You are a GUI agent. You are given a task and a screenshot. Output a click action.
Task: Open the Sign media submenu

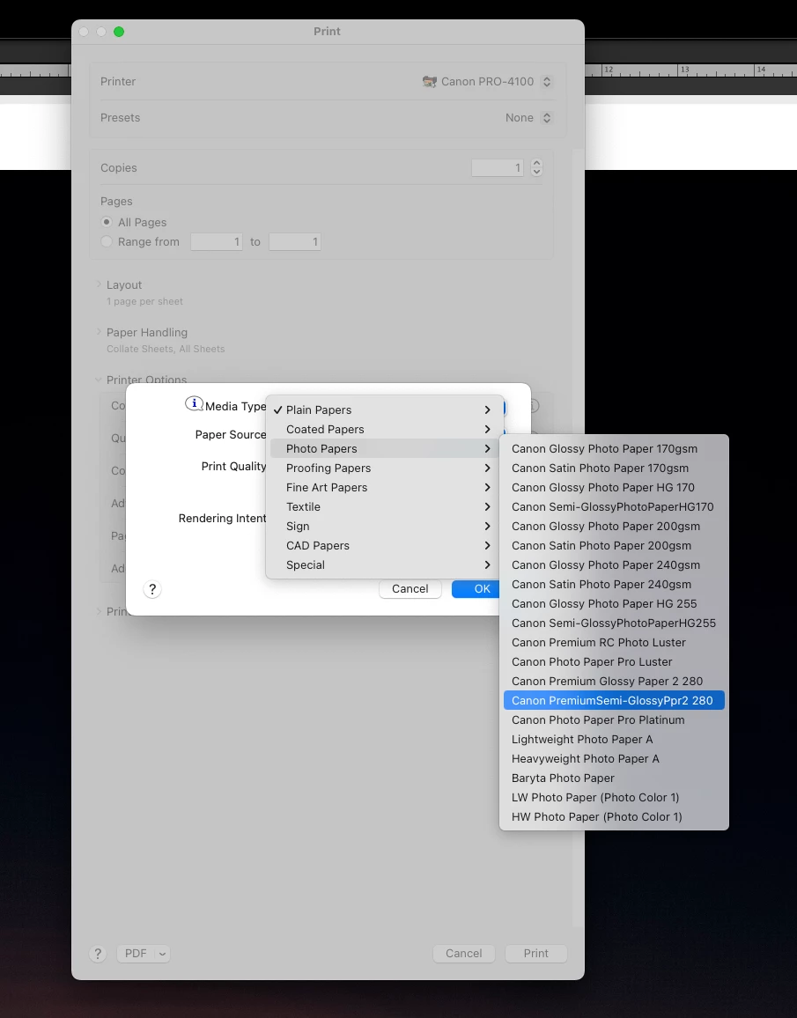[x=385, y=527]
